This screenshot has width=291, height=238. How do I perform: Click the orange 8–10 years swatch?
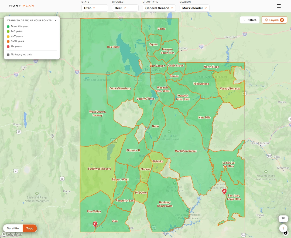[8, 41]
